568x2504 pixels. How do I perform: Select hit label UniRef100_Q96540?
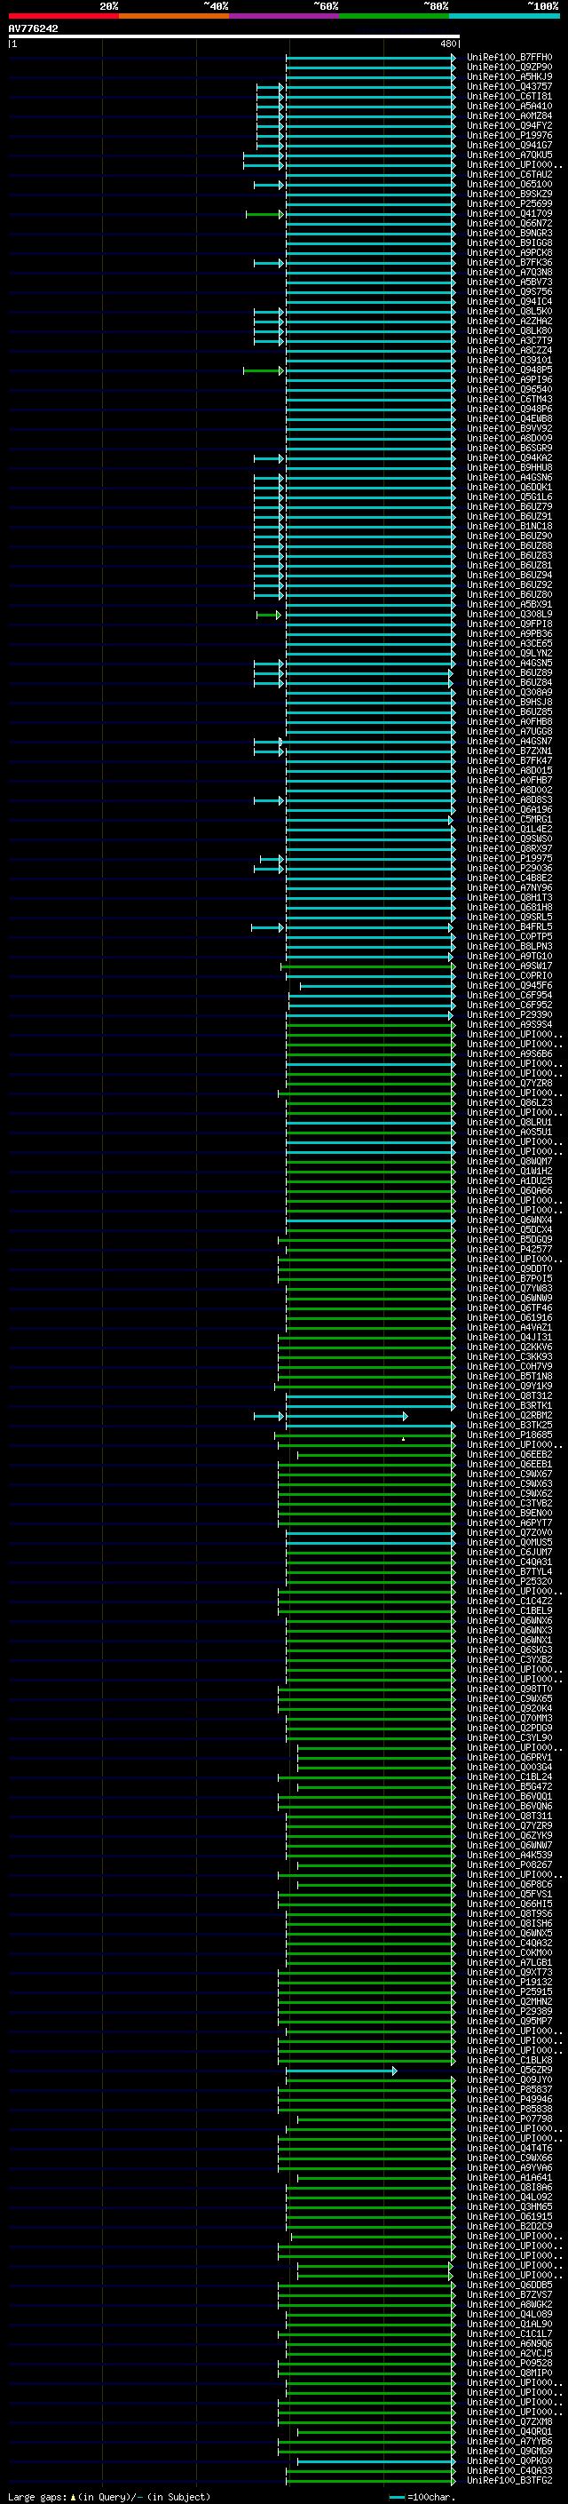click(509, 389)
